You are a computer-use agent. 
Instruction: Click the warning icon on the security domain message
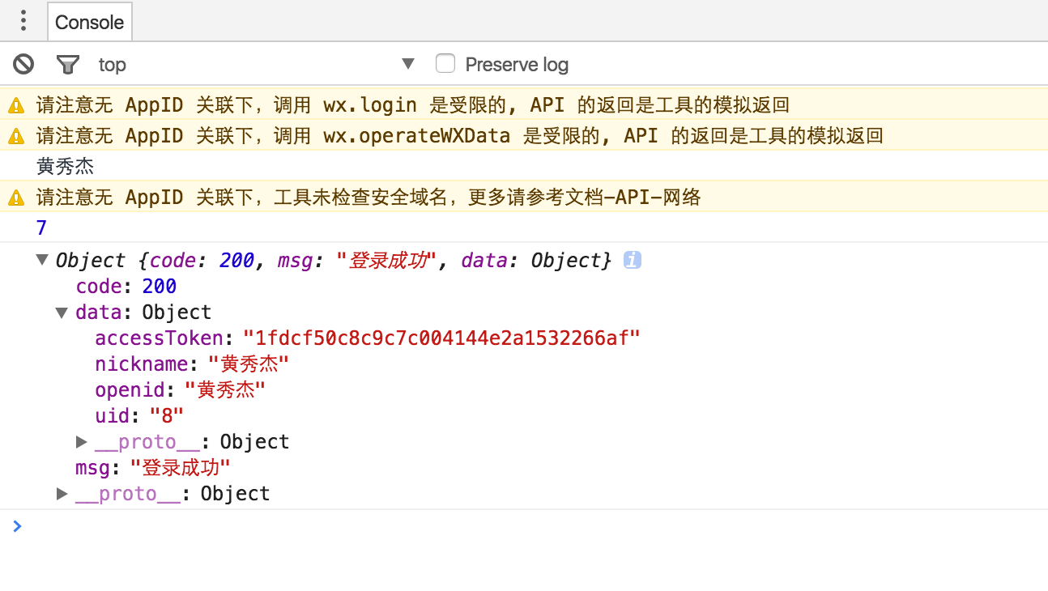point(15,197)
